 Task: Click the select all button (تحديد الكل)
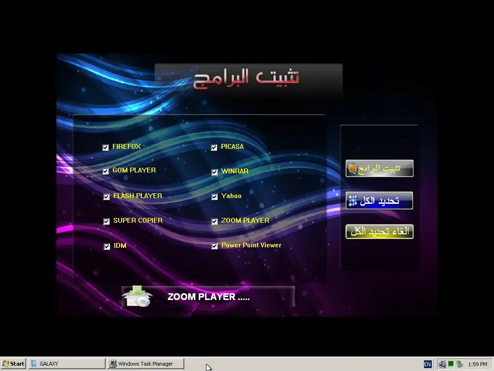379,200
